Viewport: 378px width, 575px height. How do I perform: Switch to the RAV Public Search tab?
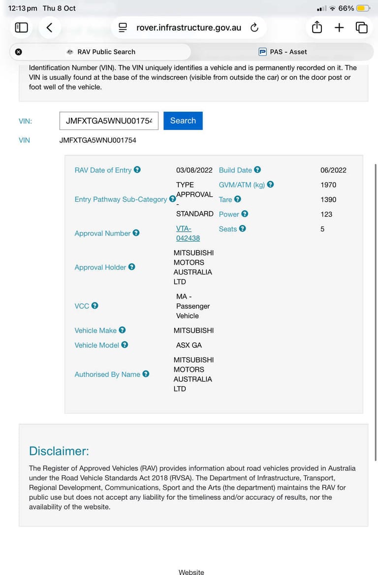100,52
